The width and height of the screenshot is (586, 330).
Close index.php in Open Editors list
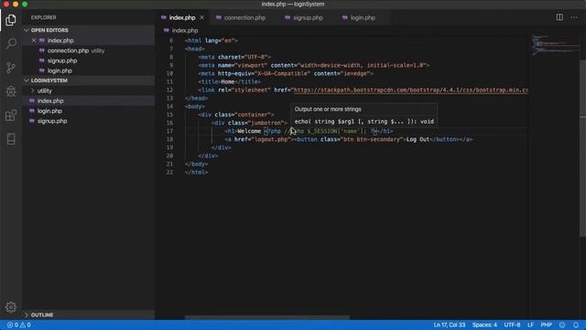click(34, 40)
